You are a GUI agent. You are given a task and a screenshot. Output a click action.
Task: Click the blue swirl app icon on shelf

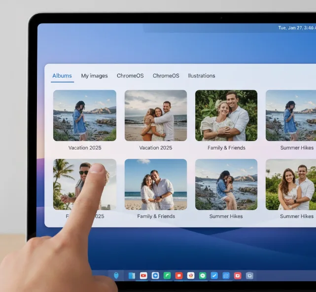[226, 276]
